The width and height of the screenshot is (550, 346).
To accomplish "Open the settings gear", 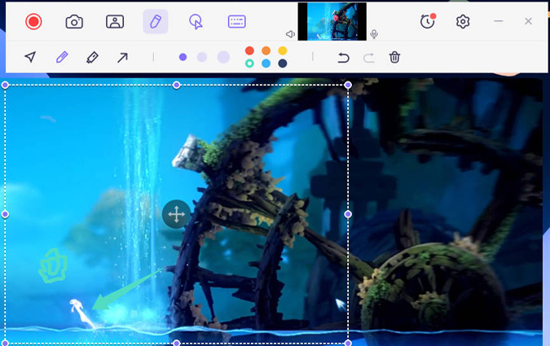I will 463,22.
